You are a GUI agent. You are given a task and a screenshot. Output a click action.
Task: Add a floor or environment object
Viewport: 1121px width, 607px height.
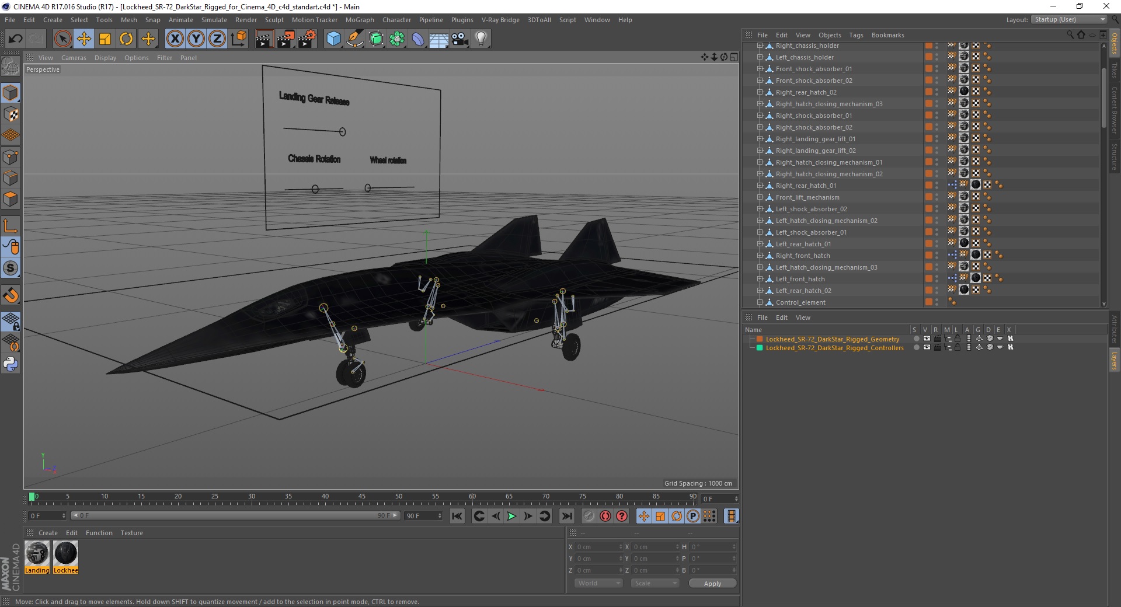[438, 39]
